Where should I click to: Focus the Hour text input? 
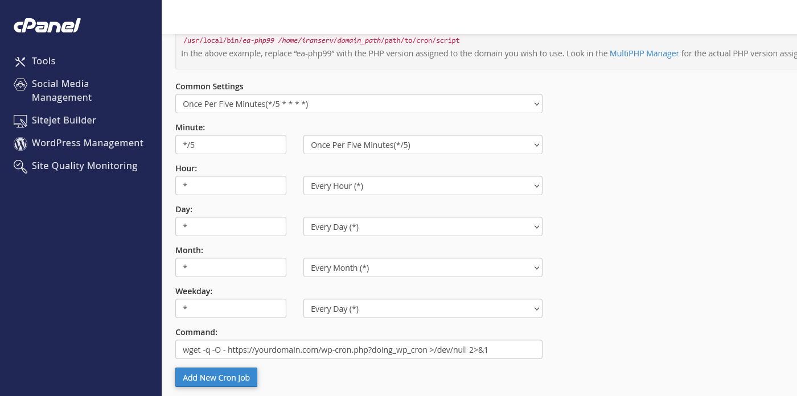click(x=231, y=186)
